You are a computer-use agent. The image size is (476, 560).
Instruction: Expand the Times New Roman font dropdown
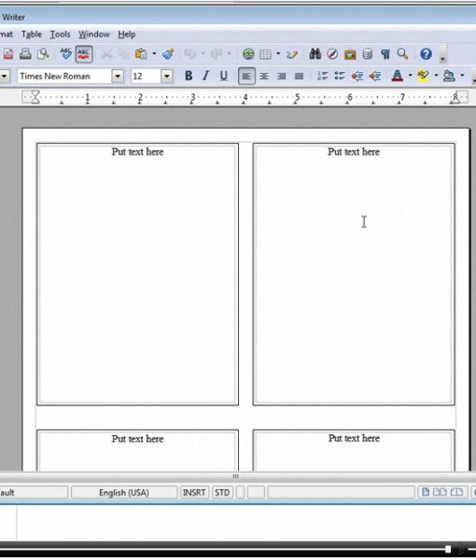coord(118,77)
